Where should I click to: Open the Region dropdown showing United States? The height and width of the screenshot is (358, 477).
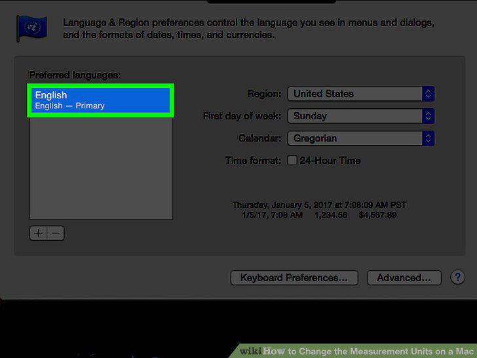361,94
